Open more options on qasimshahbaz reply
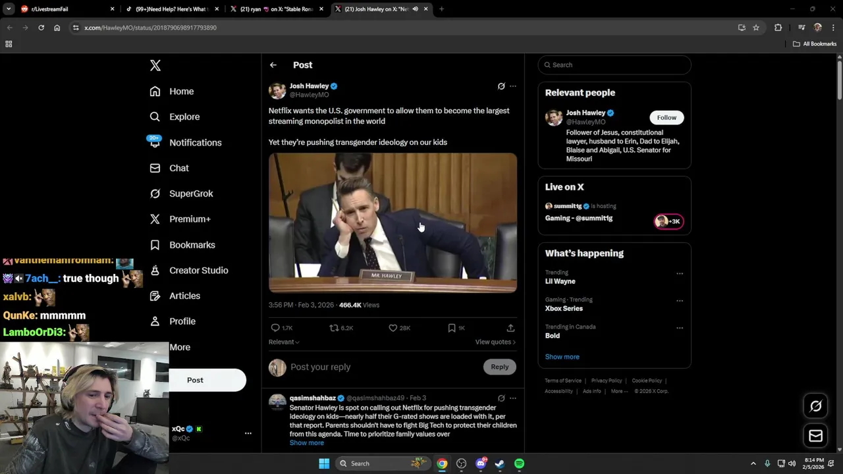 [513, 398]
